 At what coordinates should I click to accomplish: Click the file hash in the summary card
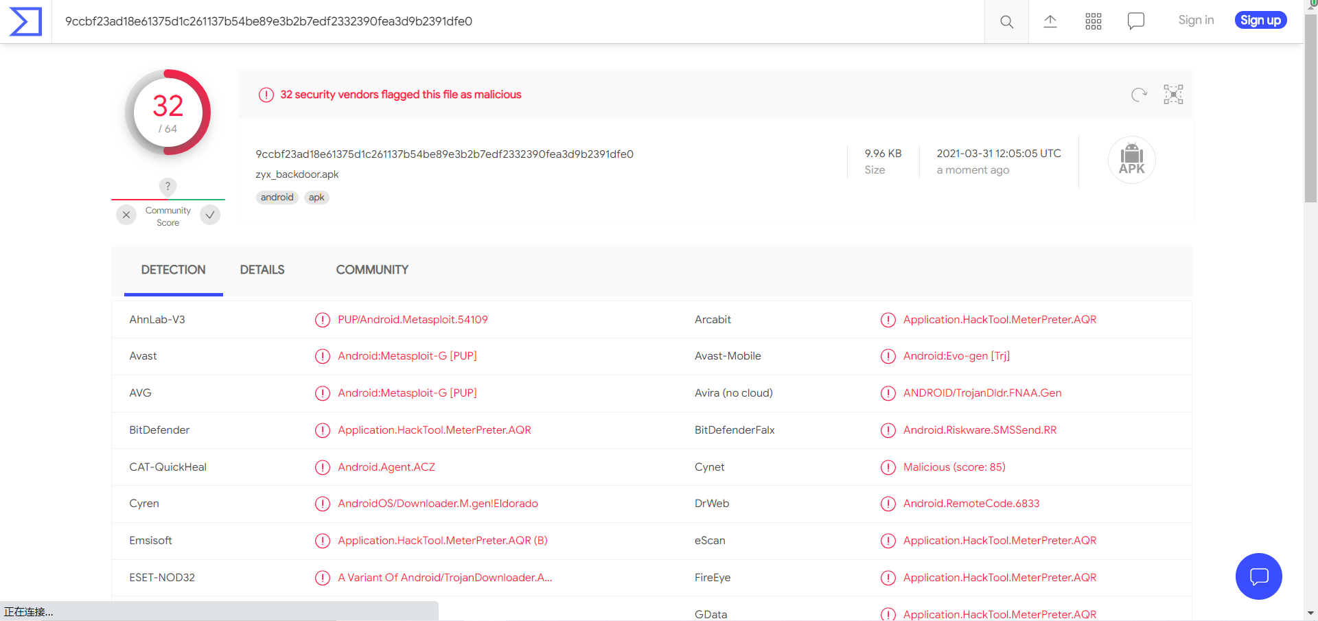[x=445, y=154]
